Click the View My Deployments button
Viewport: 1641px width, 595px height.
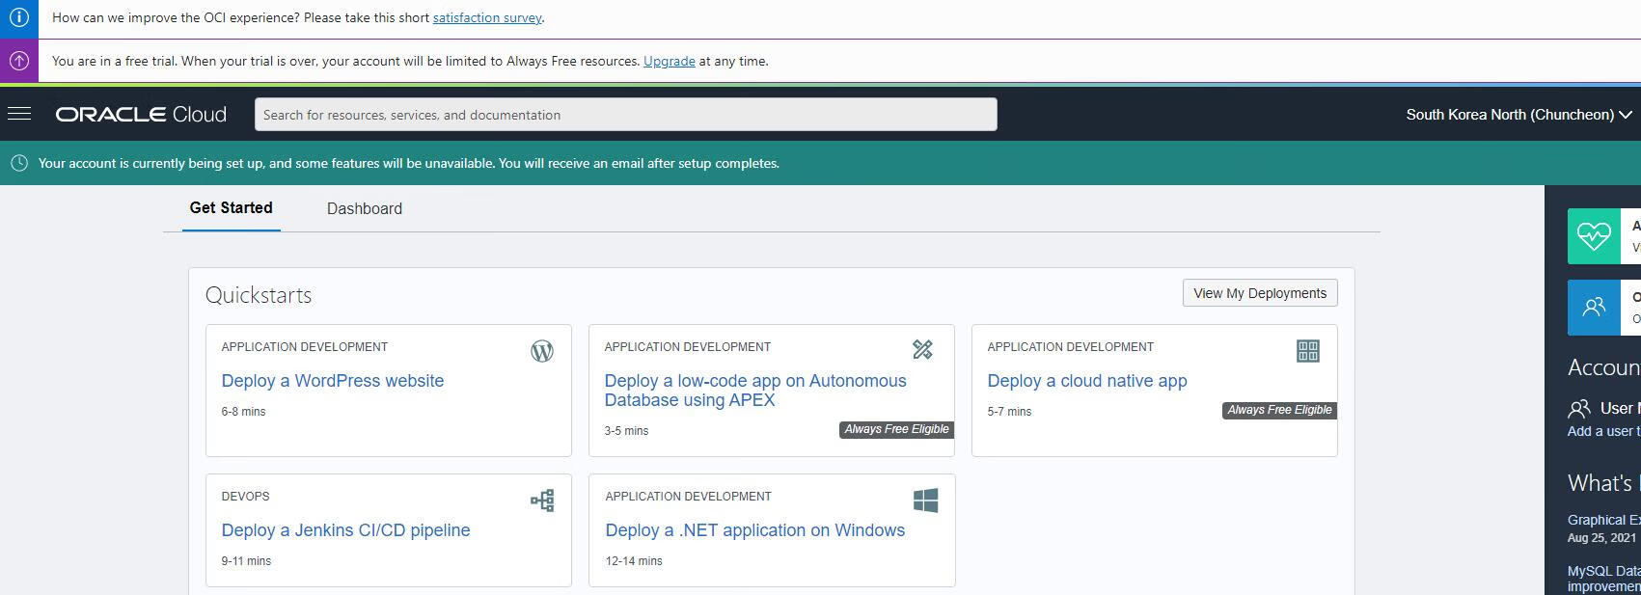point(1259,293)
